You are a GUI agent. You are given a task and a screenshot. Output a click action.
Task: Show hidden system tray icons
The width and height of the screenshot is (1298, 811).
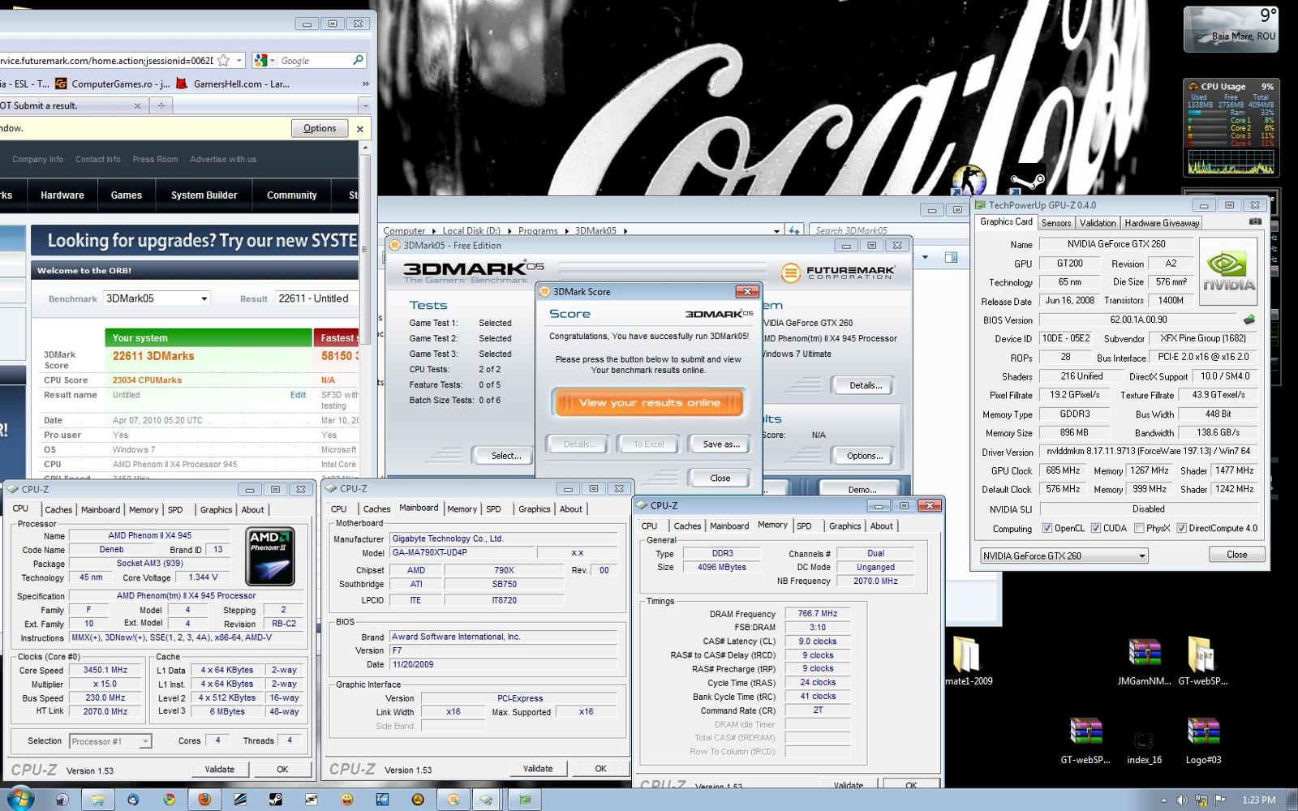(1163, 800)
